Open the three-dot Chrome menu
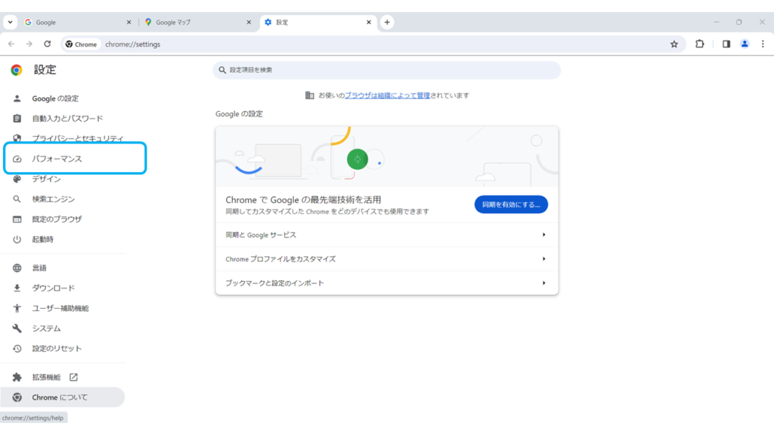This screenshot has height=435, width=774. click(x=763, y=45)
